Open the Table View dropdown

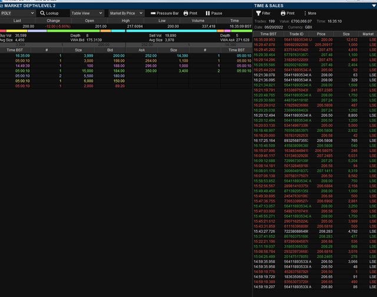[87, 13]
